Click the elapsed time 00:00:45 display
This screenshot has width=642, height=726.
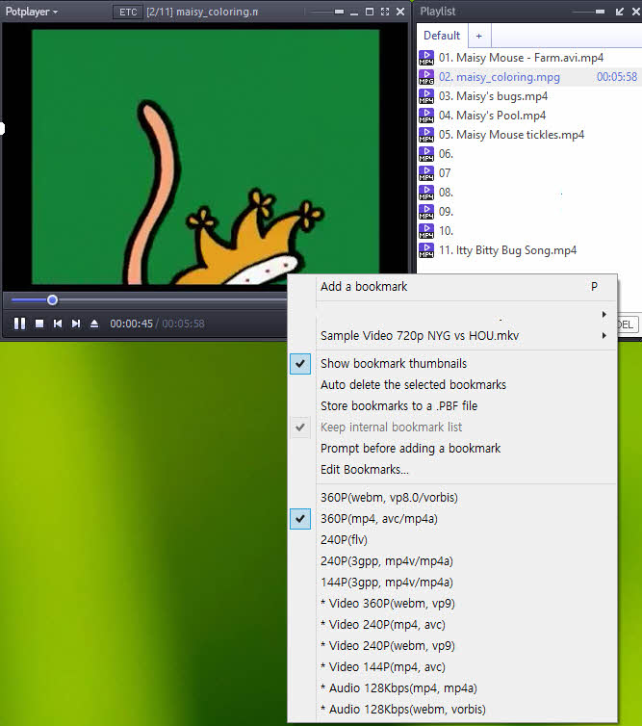tap(131, 324)
